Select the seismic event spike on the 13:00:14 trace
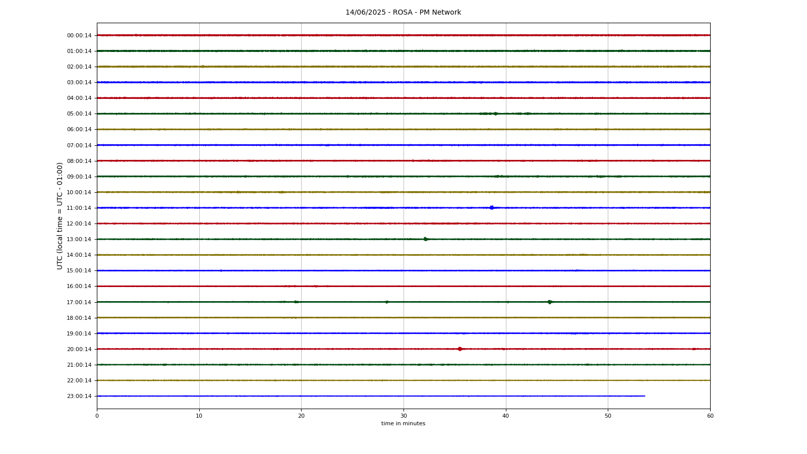Viewport: 807px width, 454px height. pos(426,239)
